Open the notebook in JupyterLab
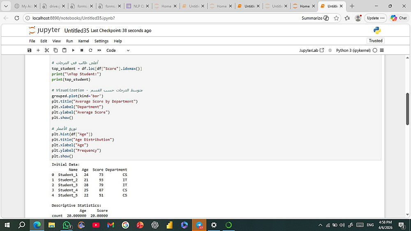This screenshot has width=411, height=231. pyautogui.click(x=312, y=50)
